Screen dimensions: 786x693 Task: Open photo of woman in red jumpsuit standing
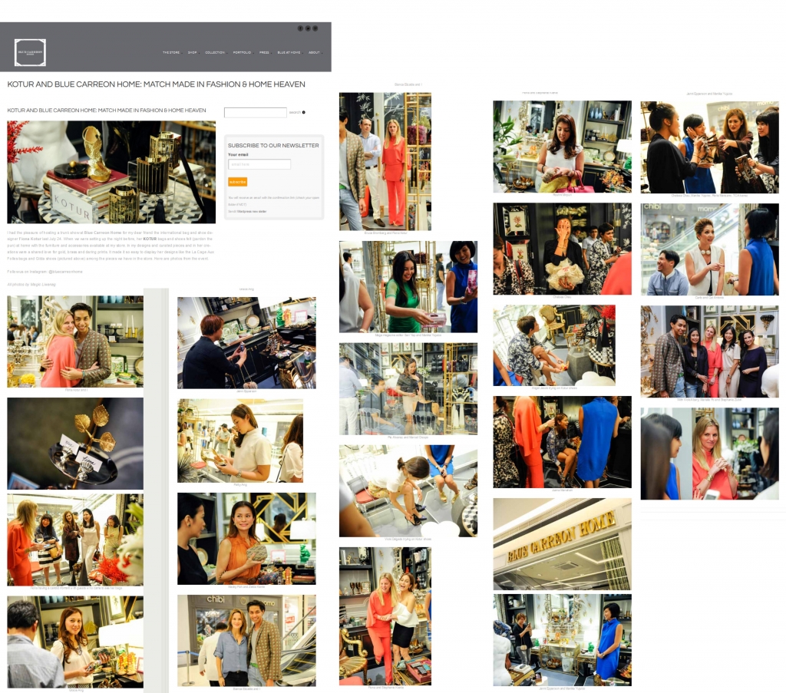click(x=385, y=161)
